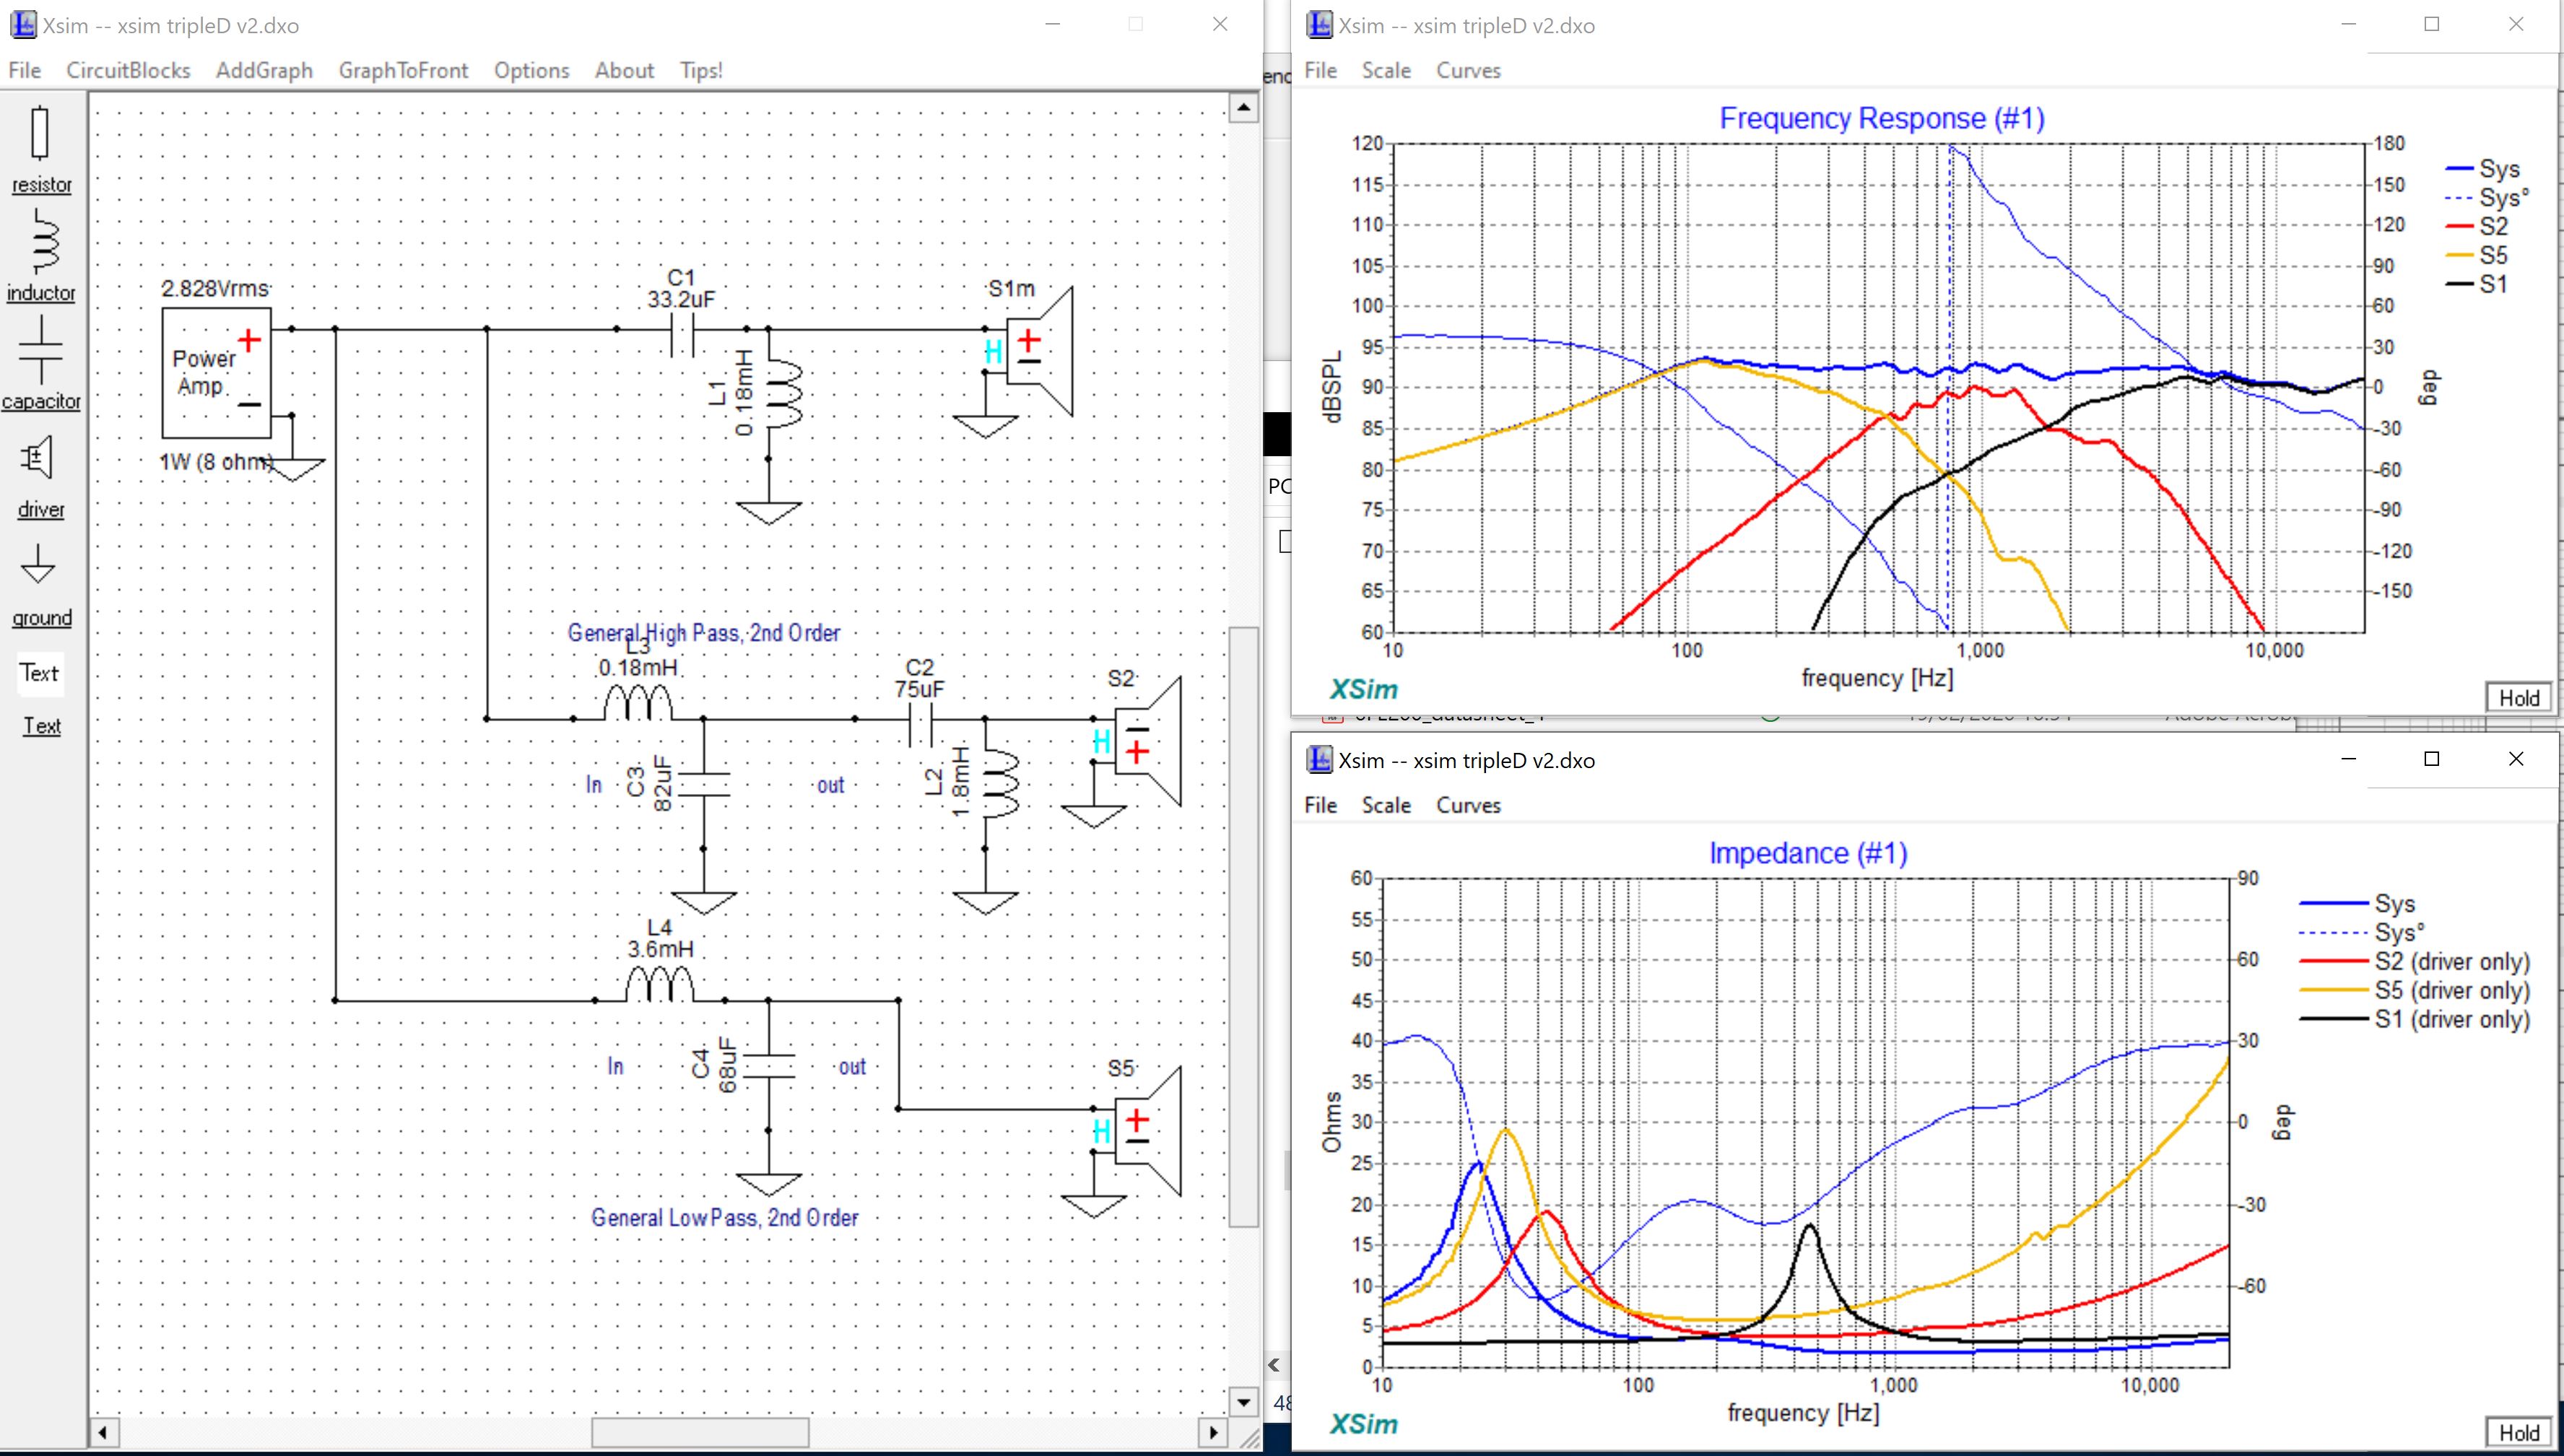Screen dimensions: 2564x1456
Task: Select capacitor C3 82uF in schematic
Action: (x=703, y=783)
